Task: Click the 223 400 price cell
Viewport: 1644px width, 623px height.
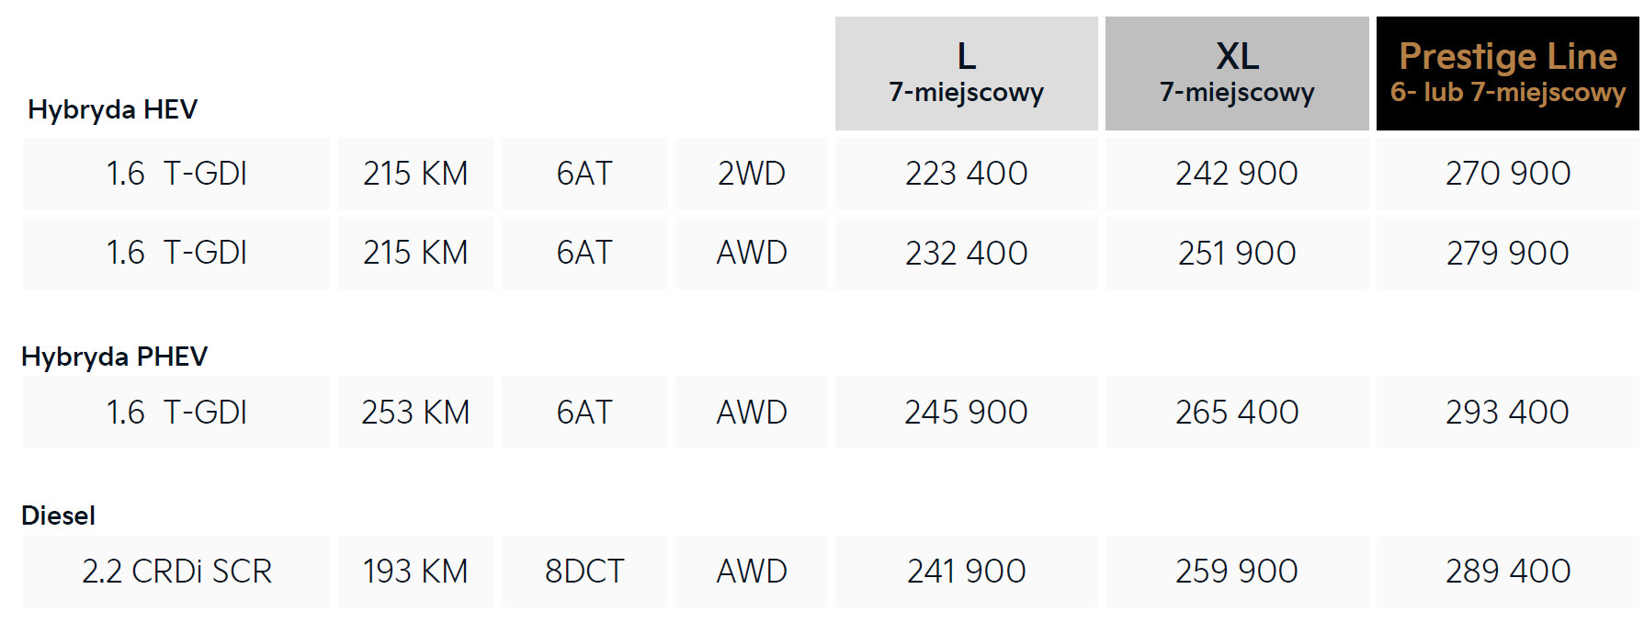Action: (x=966, y=174)
